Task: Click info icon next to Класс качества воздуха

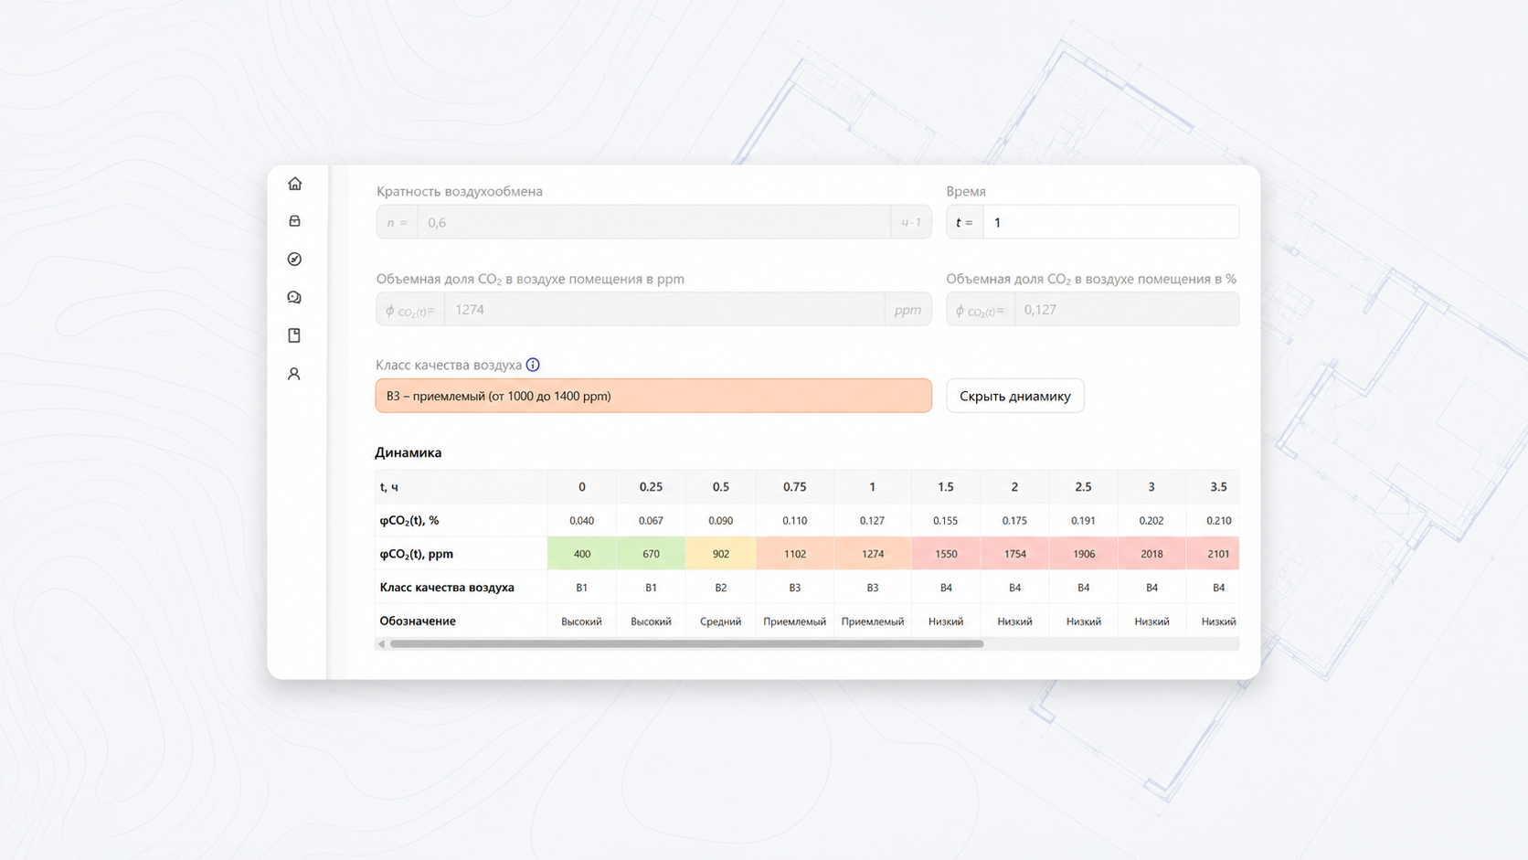Action: tap(533, 365)
